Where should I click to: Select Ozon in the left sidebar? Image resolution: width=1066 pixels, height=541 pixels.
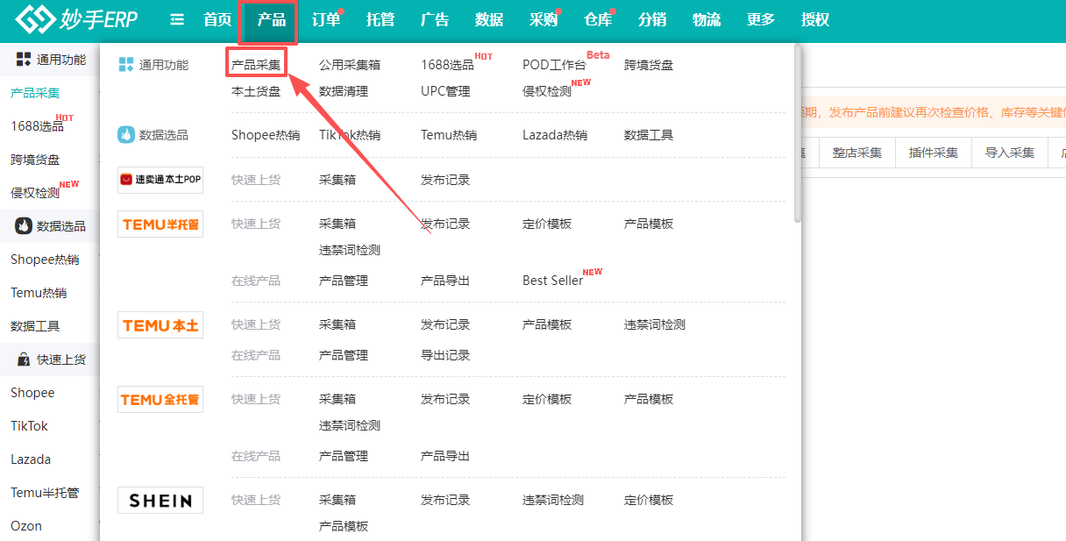pos(26,526)
